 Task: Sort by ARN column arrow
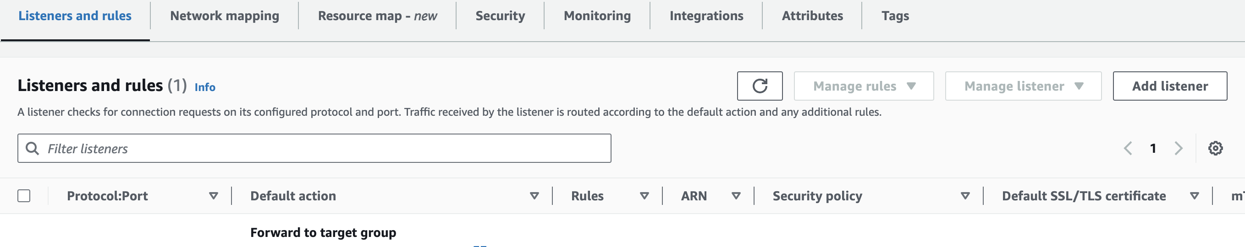pyautogui.click(x=736, y=196)
